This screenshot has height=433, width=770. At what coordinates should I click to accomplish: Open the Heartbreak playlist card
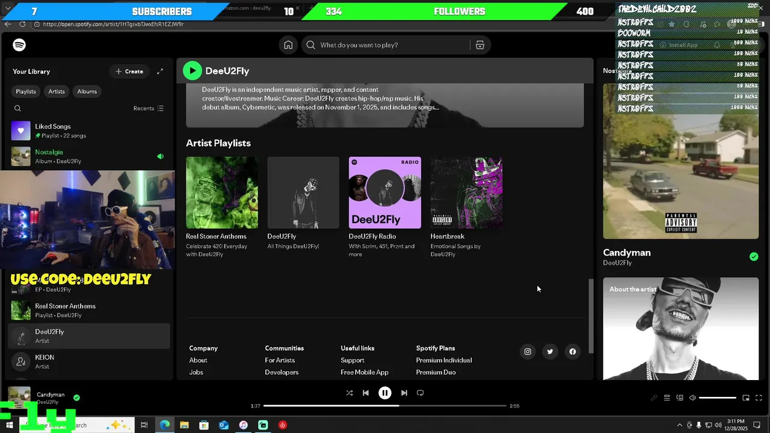point(466,207)
